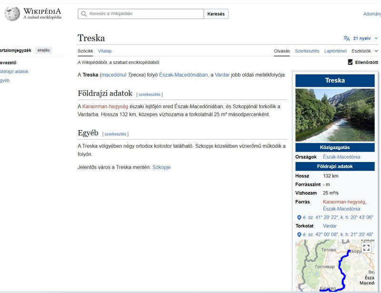This screenshot has height=293, width=381.
Task: Click the Ellenőrzött checkmark icon
Action: click(x=350, y=62)
